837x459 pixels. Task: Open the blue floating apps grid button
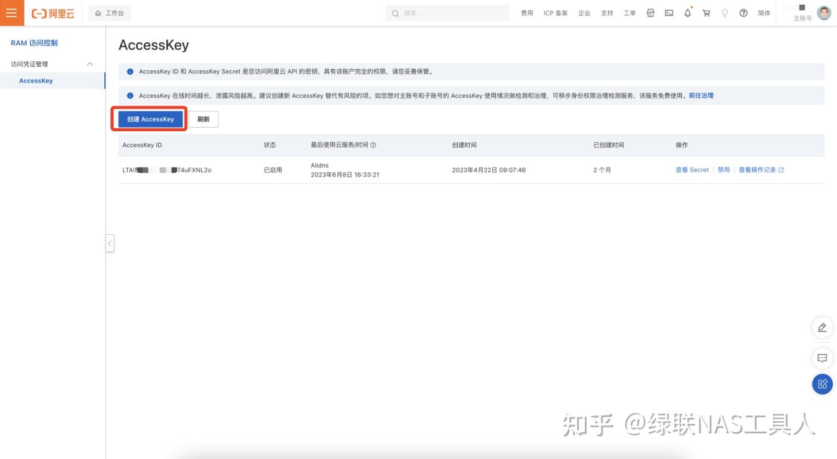822,384
